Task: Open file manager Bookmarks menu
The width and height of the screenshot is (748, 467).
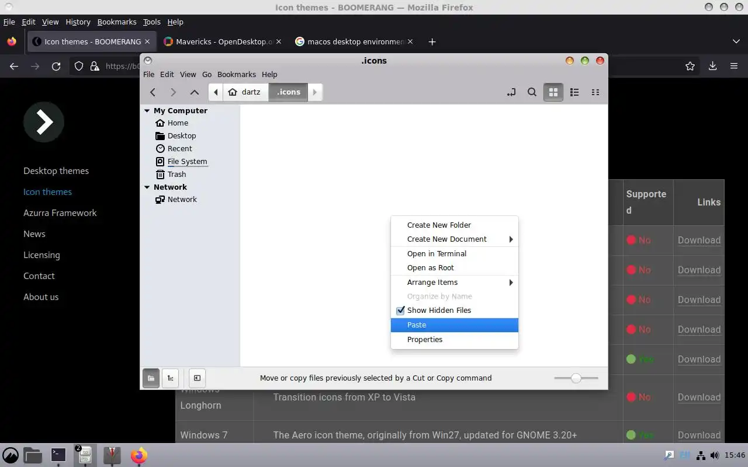Action: coord(237,75)
